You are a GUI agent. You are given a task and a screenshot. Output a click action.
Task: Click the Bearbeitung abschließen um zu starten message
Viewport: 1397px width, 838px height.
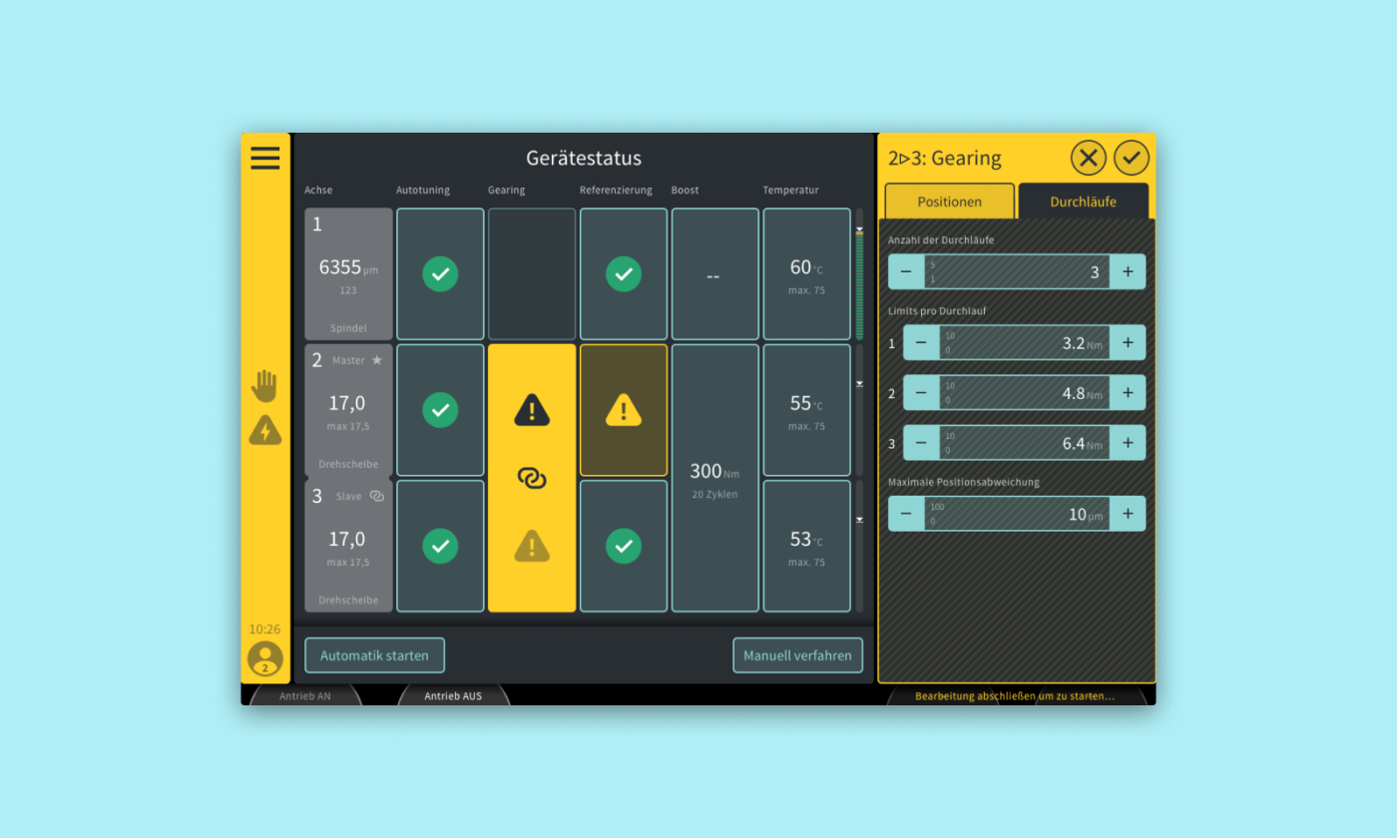(1016, 696)
